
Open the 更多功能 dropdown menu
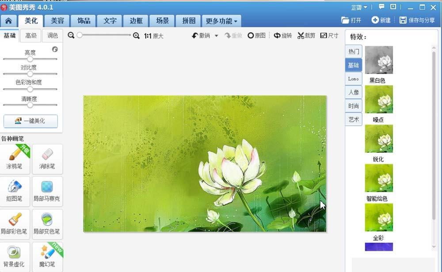(x=221, y=20)
